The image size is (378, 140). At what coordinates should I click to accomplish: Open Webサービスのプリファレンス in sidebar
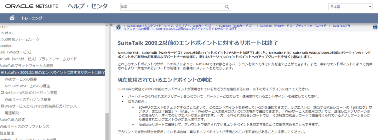25,126
